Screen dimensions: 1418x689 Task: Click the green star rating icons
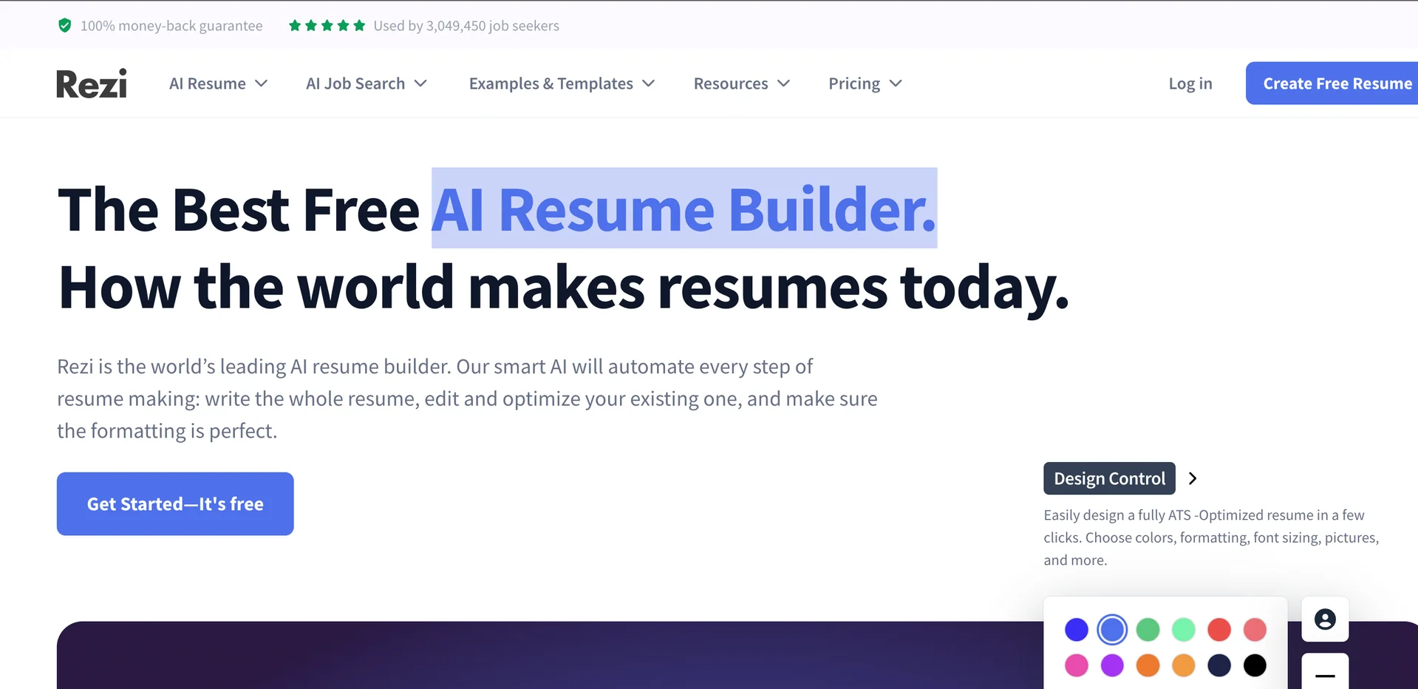click(x=327, y=26)
